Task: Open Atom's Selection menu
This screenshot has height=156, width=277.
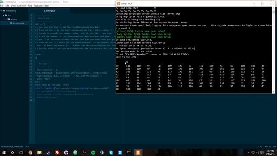Action: pos(22,6)
